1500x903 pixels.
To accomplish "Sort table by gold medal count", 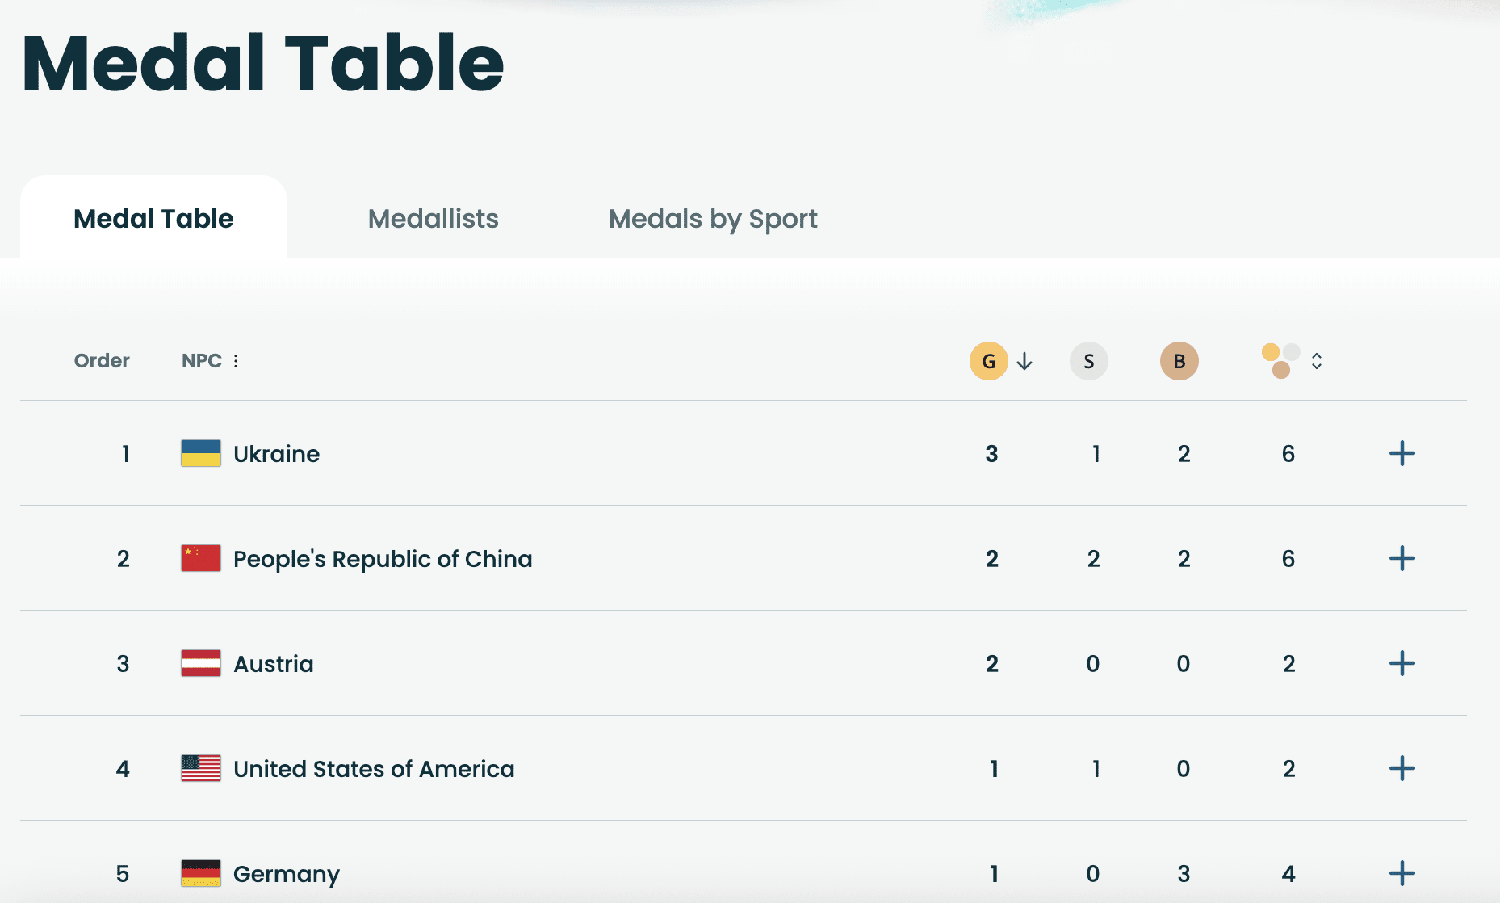I will click(989, 361).
